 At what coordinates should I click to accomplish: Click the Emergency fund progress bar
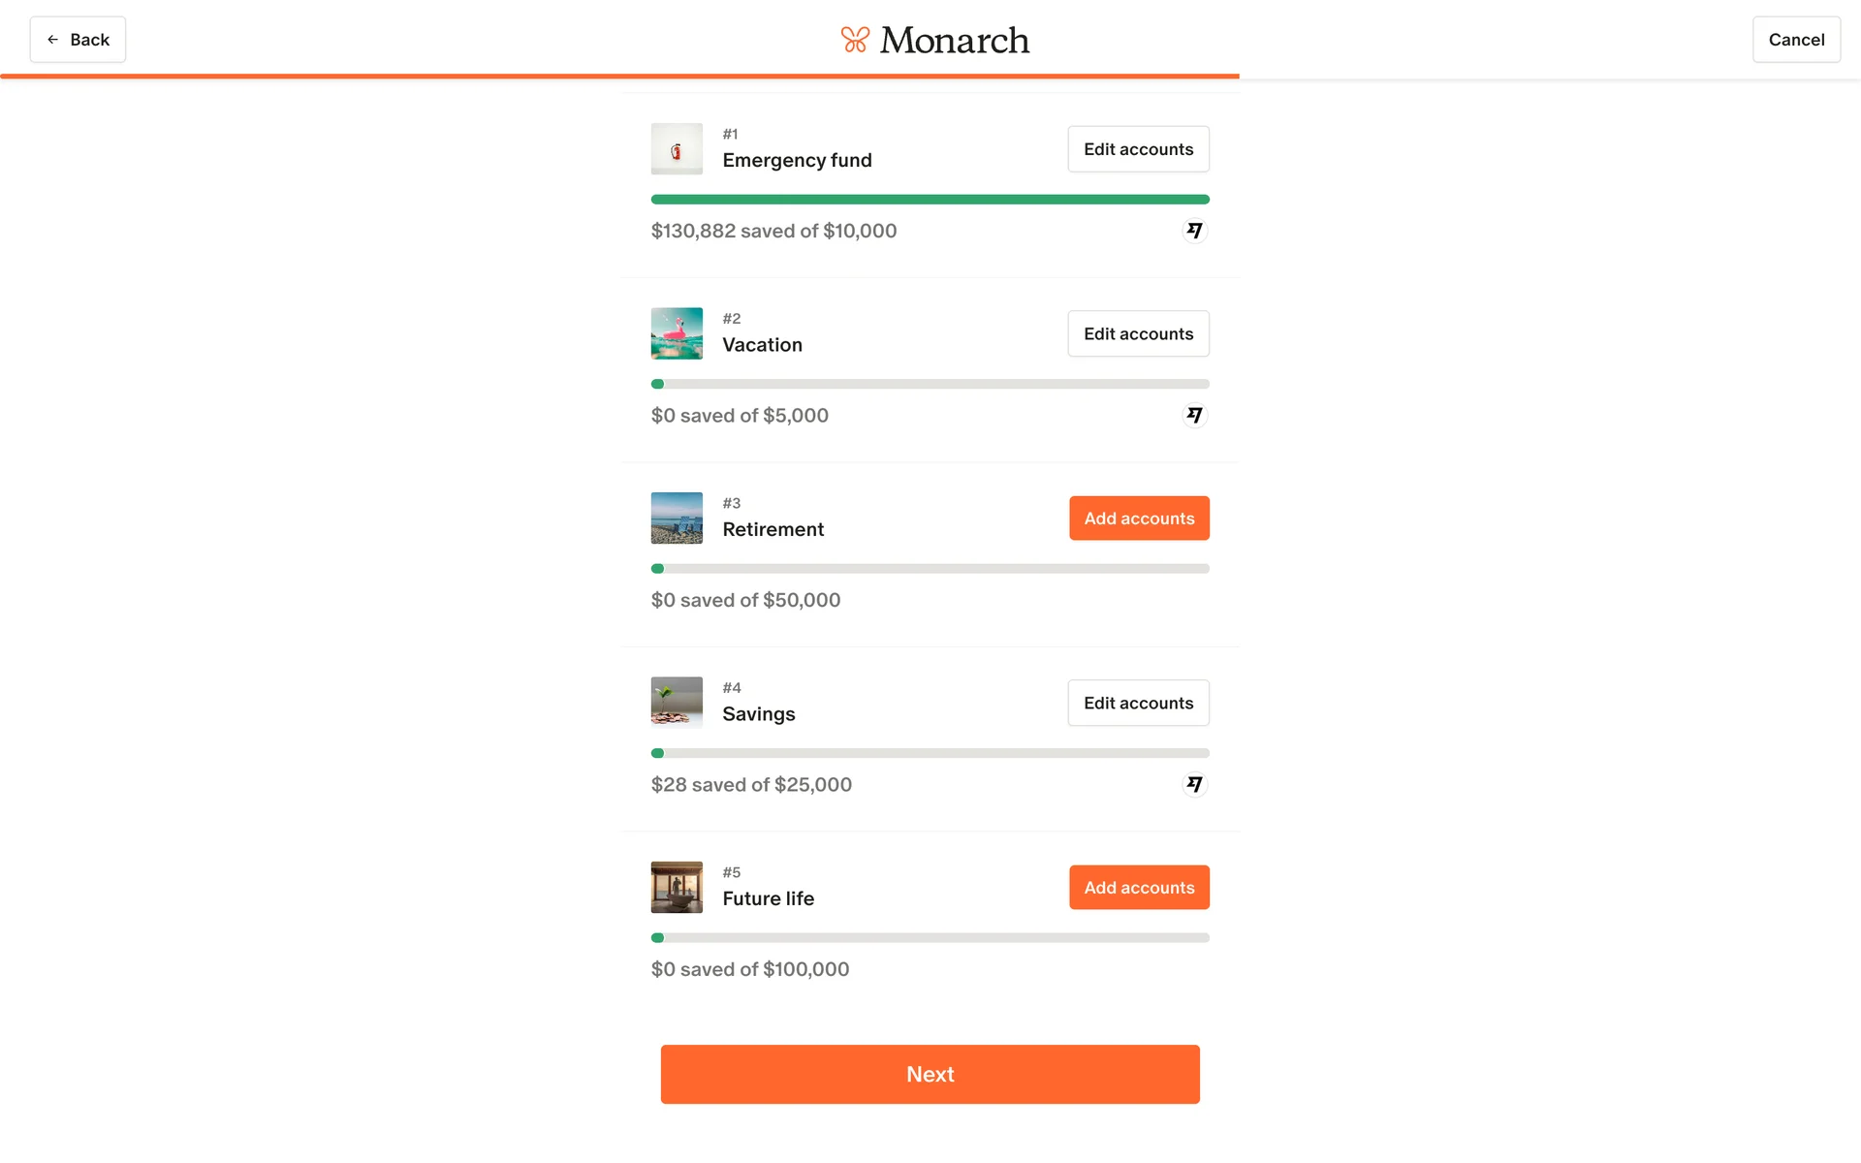[x=930, y=200]
